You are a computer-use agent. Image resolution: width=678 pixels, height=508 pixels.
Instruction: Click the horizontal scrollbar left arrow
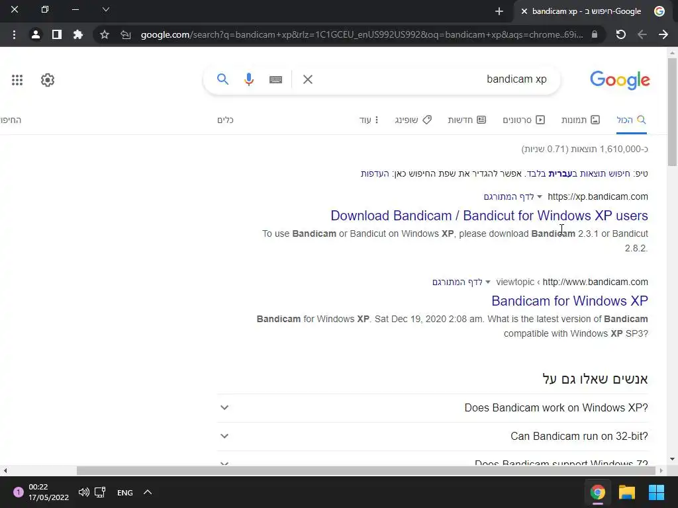pyautogui.click(x=5, y=470)
